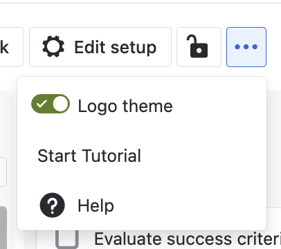The image size is (281, 249).
Task: Click the partially visible field at left edge
Action: click(x=3, y=172)
